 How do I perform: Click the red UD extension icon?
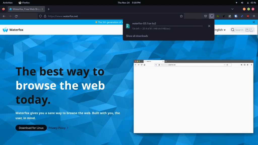(248, 16)
